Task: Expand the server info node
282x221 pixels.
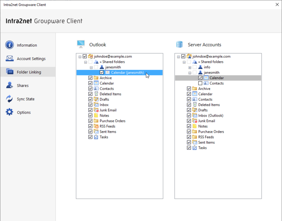Action: [190, 68]
